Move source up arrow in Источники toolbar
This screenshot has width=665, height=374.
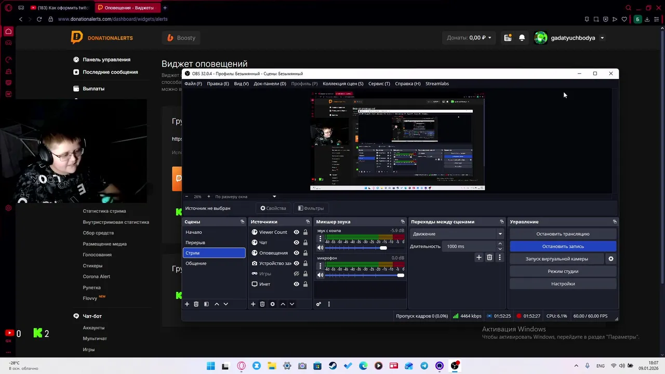283,304
